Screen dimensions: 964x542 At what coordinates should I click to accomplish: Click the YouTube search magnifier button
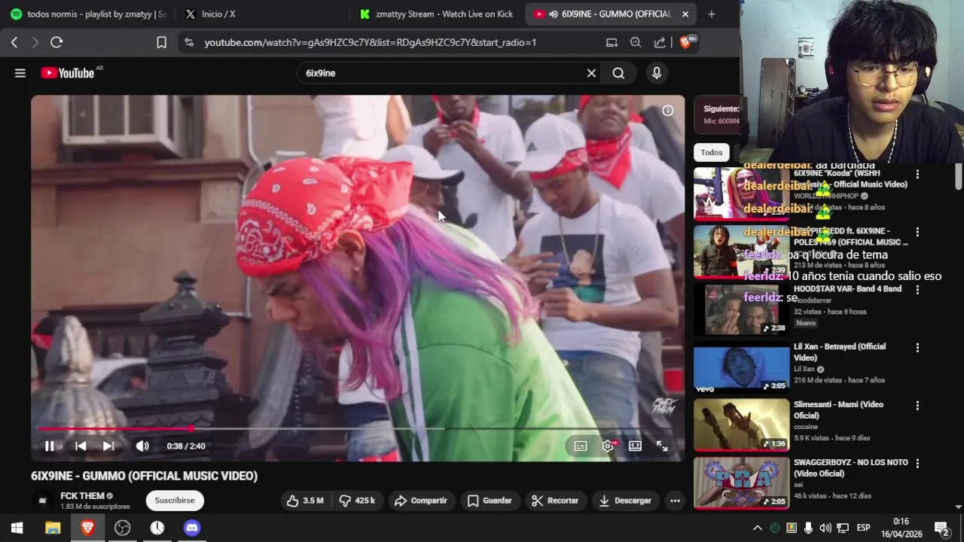click(618, 73)
